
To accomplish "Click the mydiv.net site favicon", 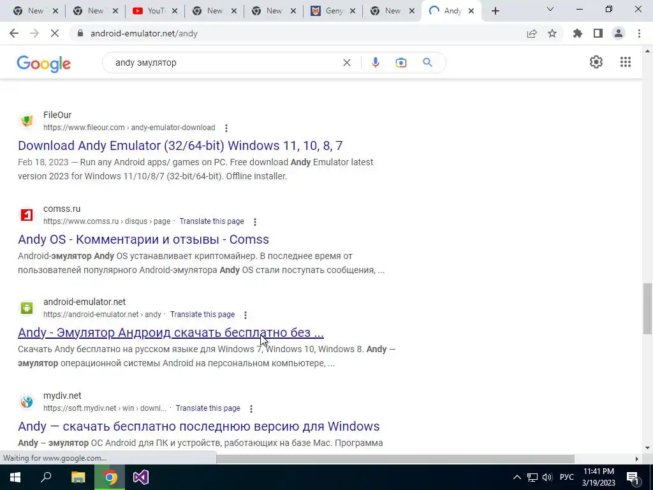I will pos(27,402).
